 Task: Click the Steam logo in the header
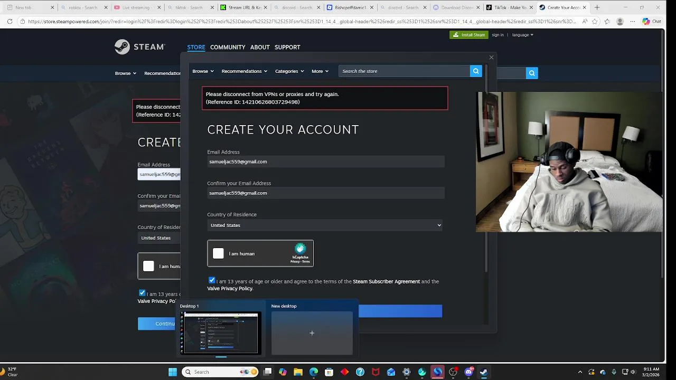[x=140, y=47]
